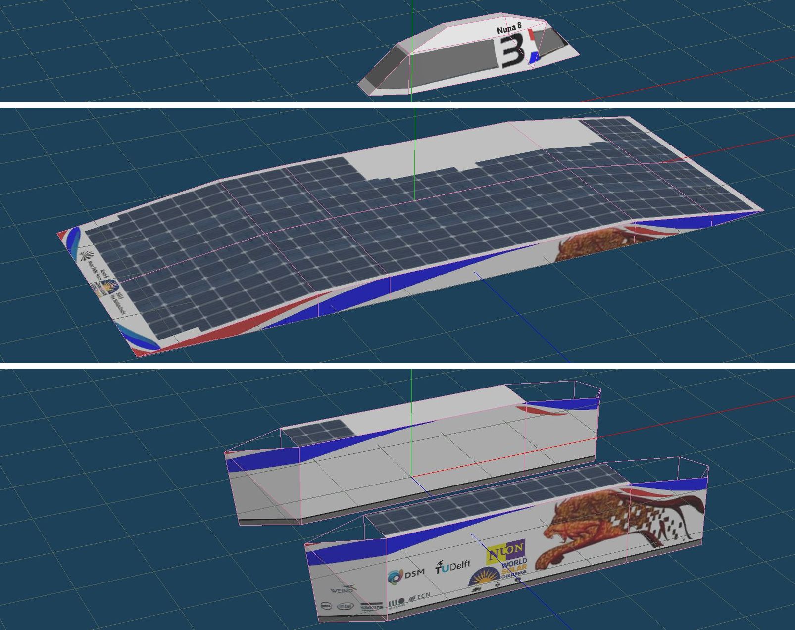Click the leopard graphic on the solar deck side
The height and width of the screenshot is (630, 795).
click(x=589, y=243)
